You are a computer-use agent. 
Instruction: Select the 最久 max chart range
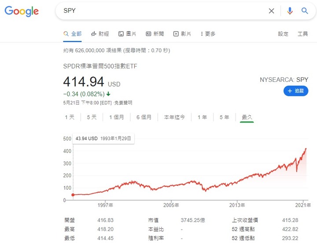point(247,117)
